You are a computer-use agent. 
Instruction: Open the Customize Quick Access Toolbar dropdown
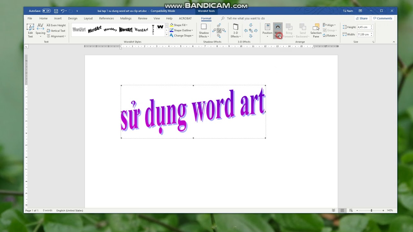tap(77, 11)
